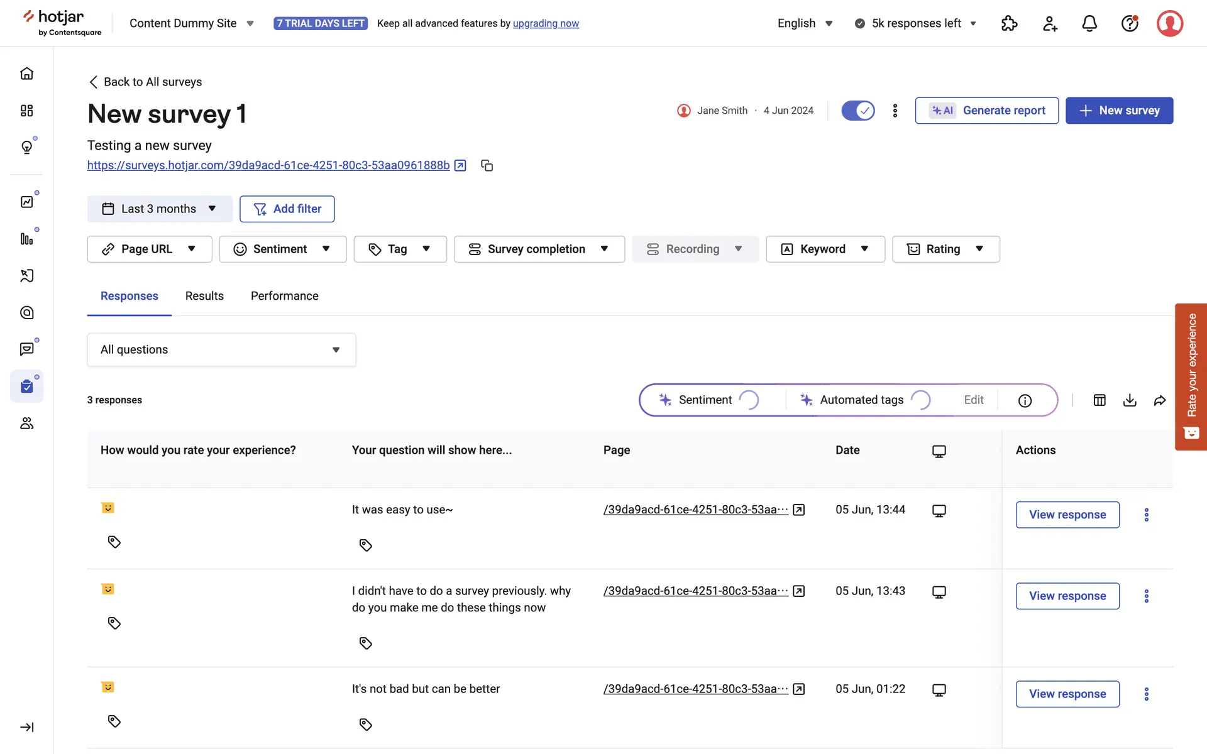Open the notifications bell

(x=1089, y=23)
